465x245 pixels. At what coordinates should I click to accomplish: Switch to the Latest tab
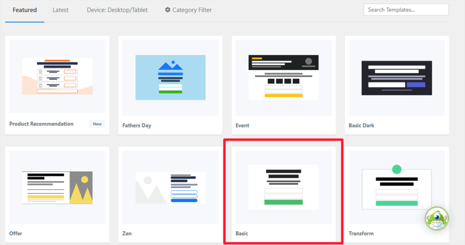point(60,10)
